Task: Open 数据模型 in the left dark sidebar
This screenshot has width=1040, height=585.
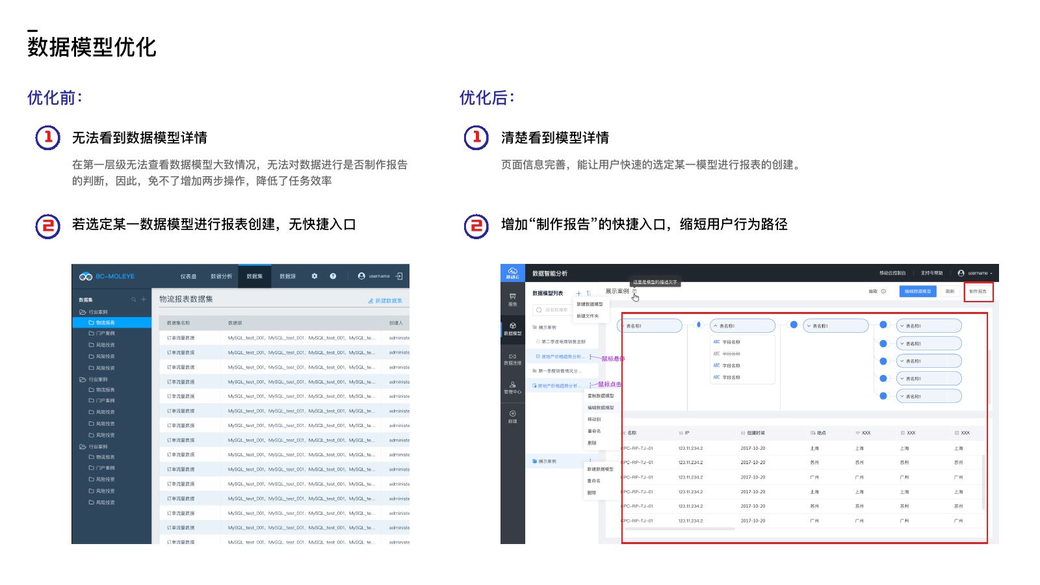Action: (512, 329)
